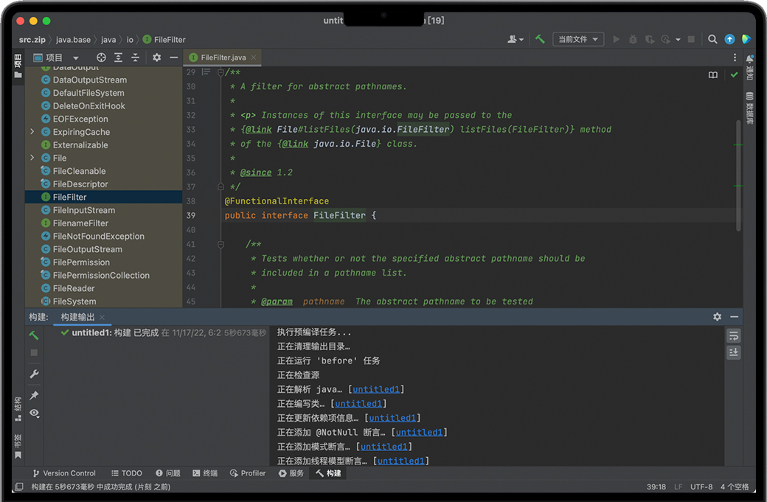Open the 当前文件 run configuration dropdown
This screenshot has height=502, width=767.
pos(577,39)
